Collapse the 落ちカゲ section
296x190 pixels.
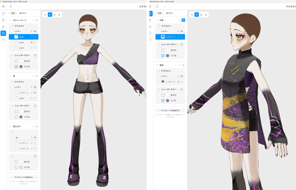10,127
